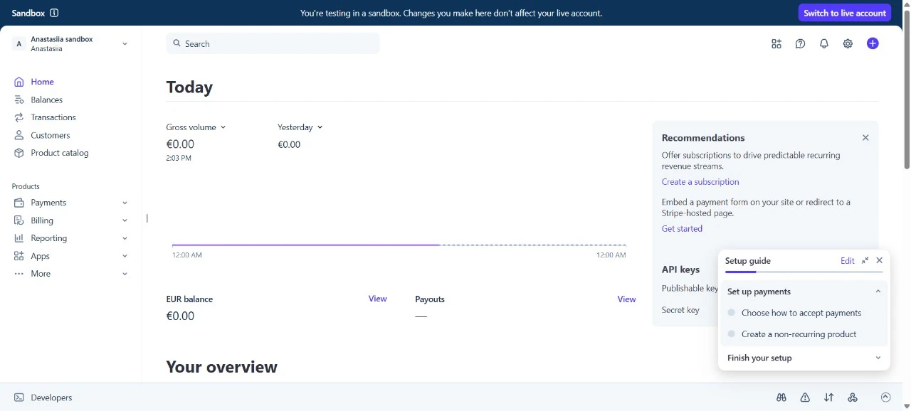Expand the Payments submenu chevron
This screenshot has width=911, height=411.
(x=125, y=203)
